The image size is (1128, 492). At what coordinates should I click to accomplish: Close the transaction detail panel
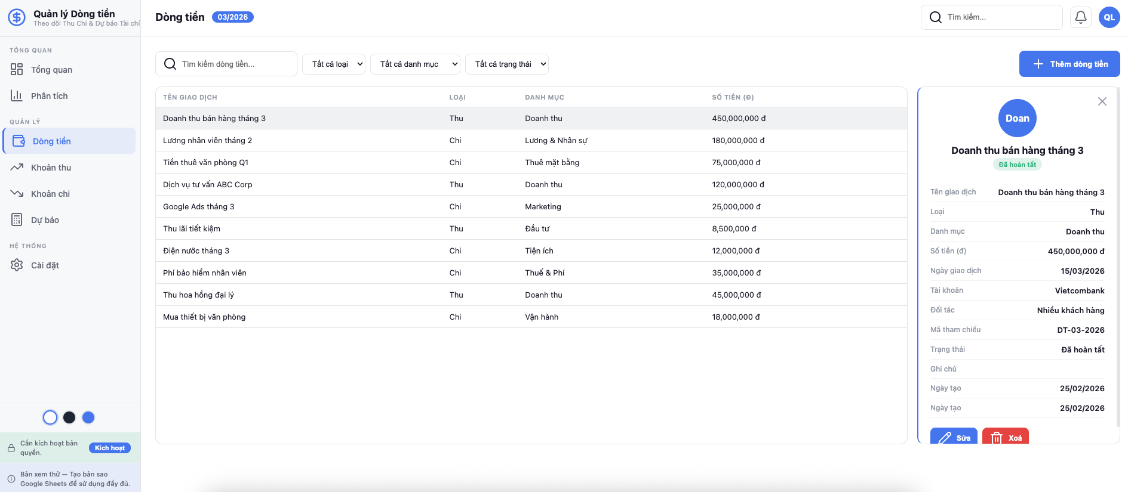[1102, 102]
